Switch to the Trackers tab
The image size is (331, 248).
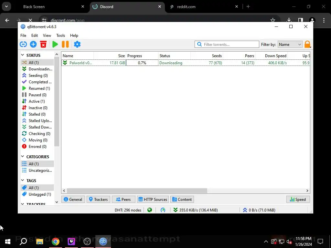pyautogui.click(x=98, y=199)
